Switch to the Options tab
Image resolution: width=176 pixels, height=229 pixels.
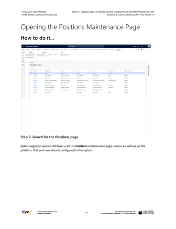119,50
